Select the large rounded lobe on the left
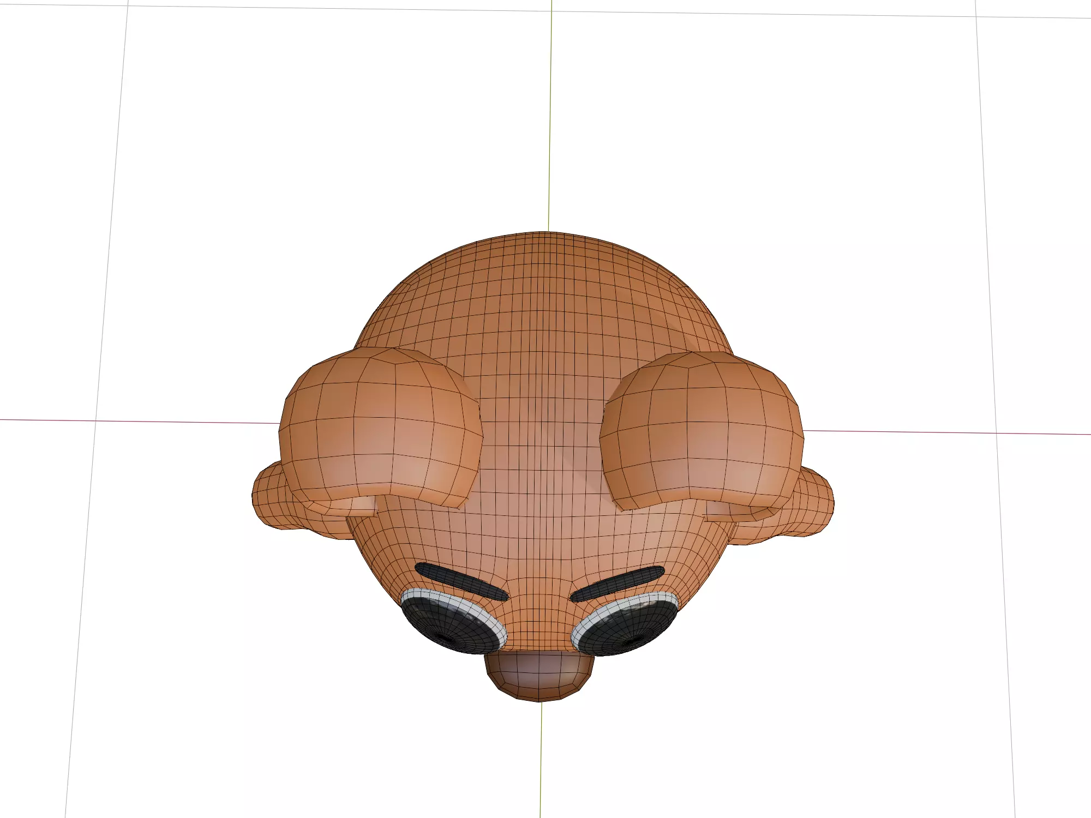The image size is (1091, 818). click(381, 428)
